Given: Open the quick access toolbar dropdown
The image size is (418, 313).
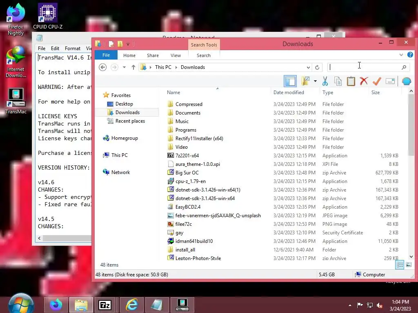Looking at the screenshot, I should click(128, 44).
